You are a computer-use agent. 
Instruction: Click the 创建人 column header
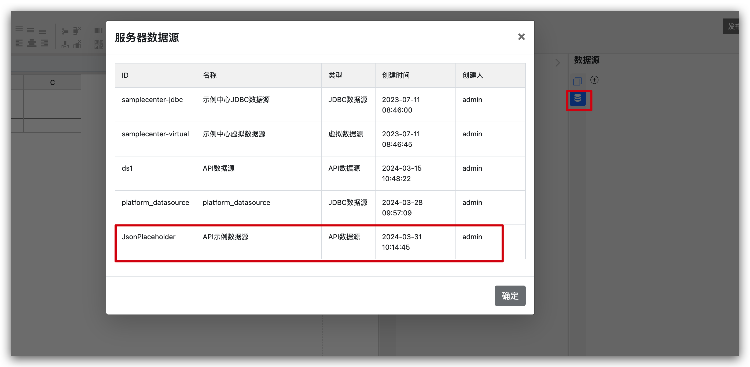490,75
